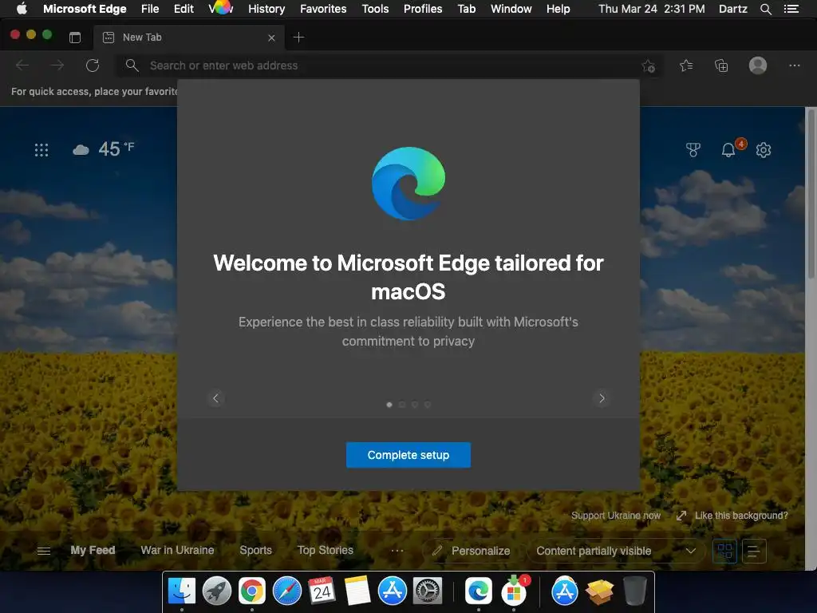Image resolution: width=817 pixels, height=613 pixels.
Task: Switch to Top Stories tab
Action: pyautogui.click(x=326, y=550)
